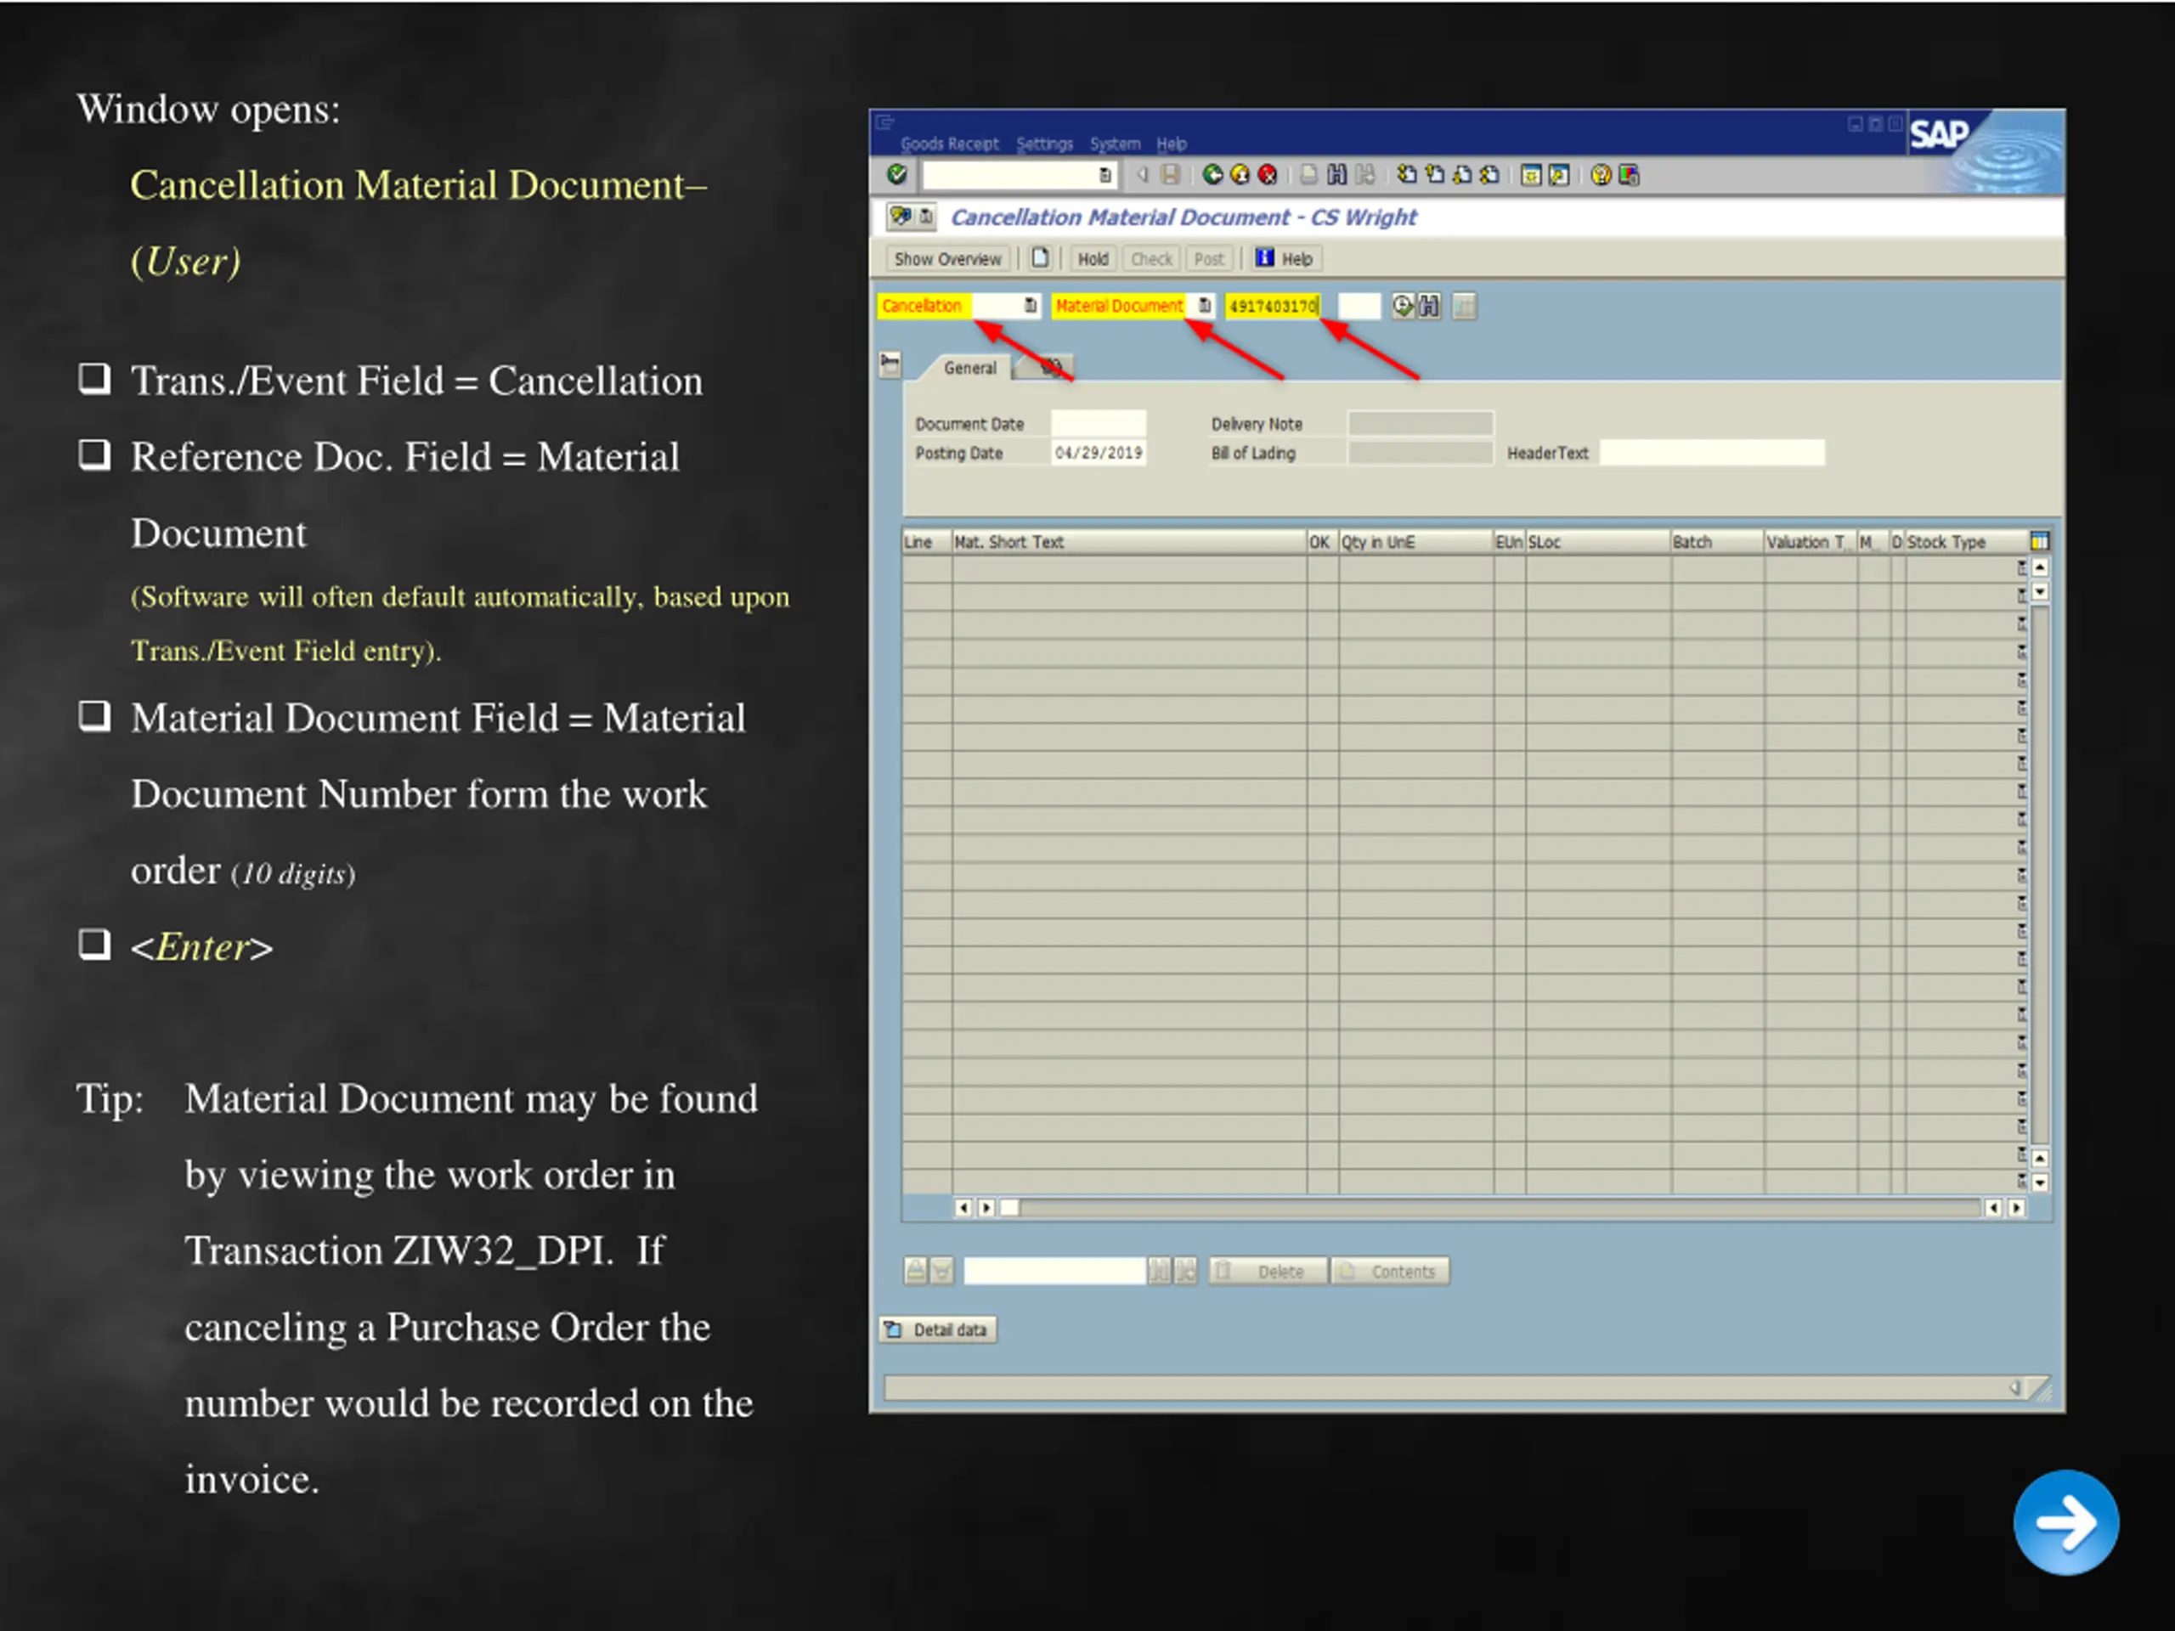Viewport: 2175px width, 1631px height.
Task: Click the Hold button
Action: pyautogui.click(x=1093, y=258)
